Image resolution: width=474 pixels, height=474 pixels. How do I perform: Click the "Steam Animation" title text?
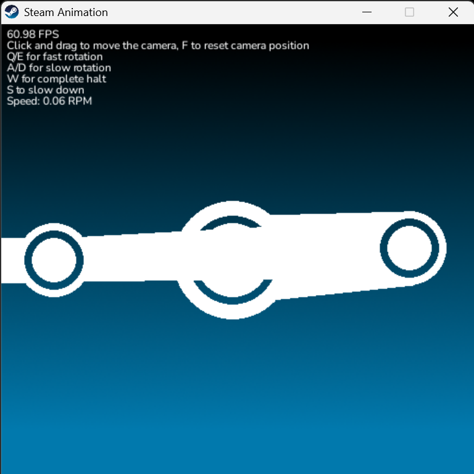coord(66,12)
